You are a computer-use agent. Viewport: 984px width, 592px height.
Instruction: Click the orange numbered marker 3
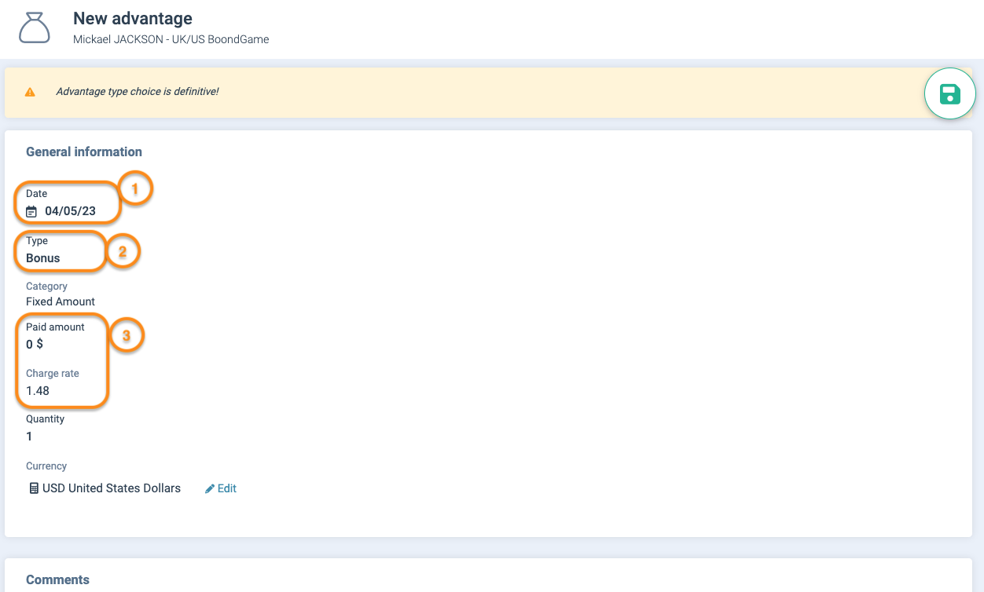coord(126,335)
